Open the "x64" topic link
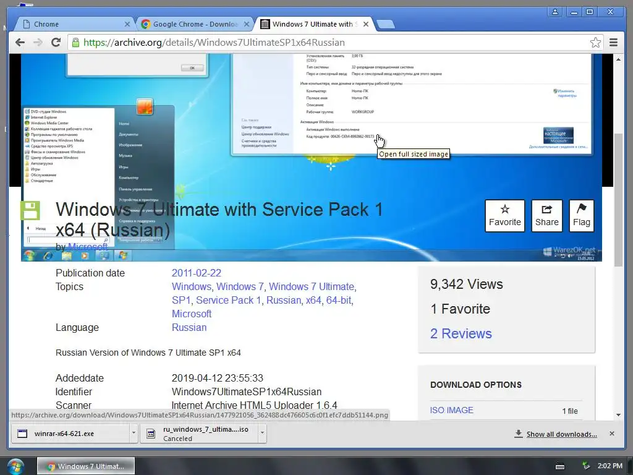 [313, 300]
